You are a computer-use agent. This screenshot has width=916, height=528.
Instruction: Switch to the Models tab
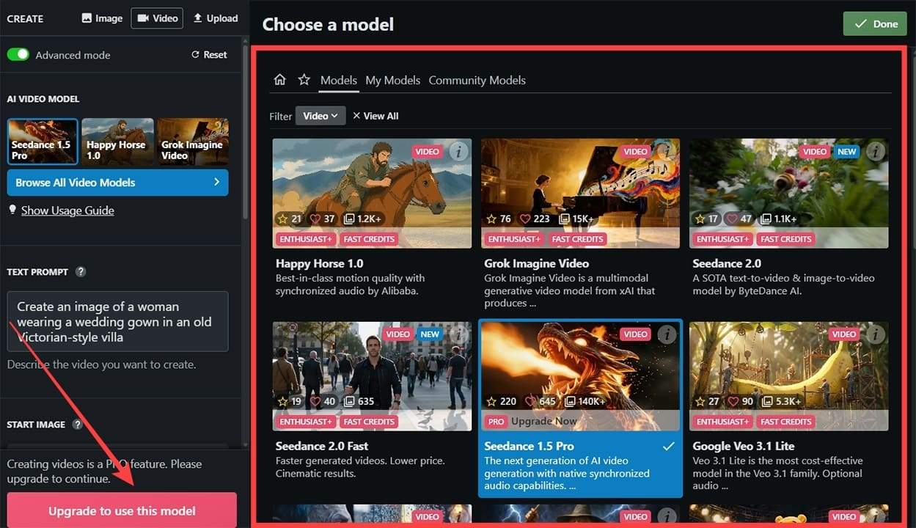coord(339,80)
